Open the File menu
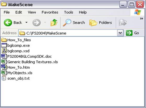The width and height of the screenshot is (146, 108). (7, 12)
